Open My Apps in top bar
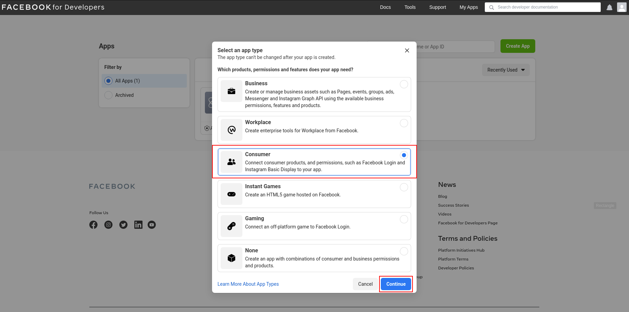The height and width of the screenshot is (312, 629). point(468,7)
